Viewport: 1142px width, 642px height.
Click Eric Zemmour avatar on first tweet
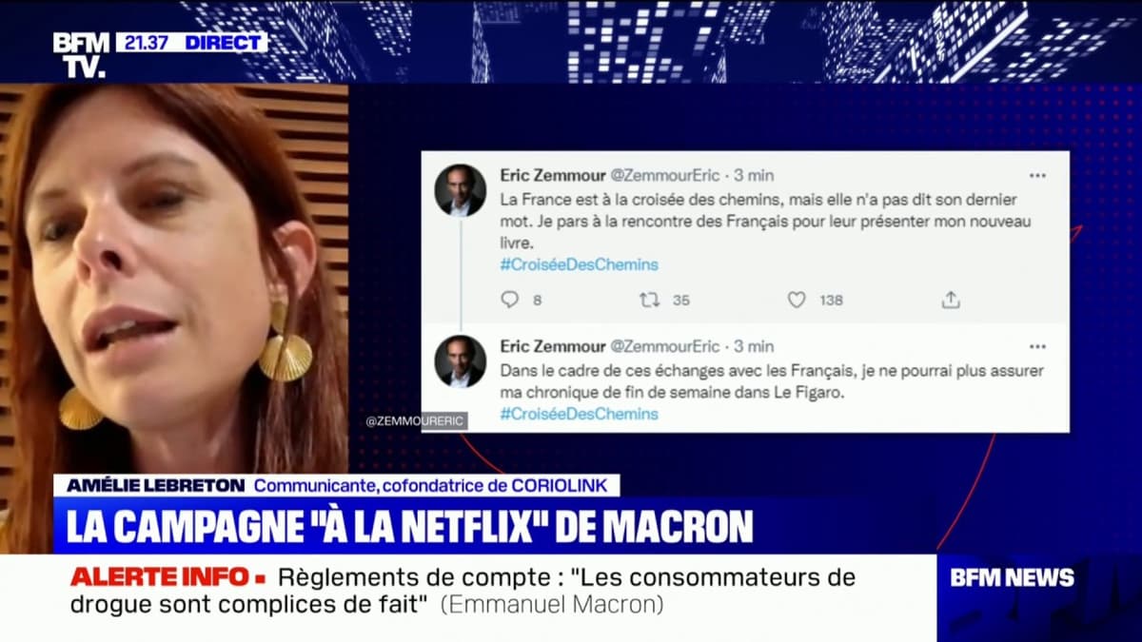tap(461, 190)
